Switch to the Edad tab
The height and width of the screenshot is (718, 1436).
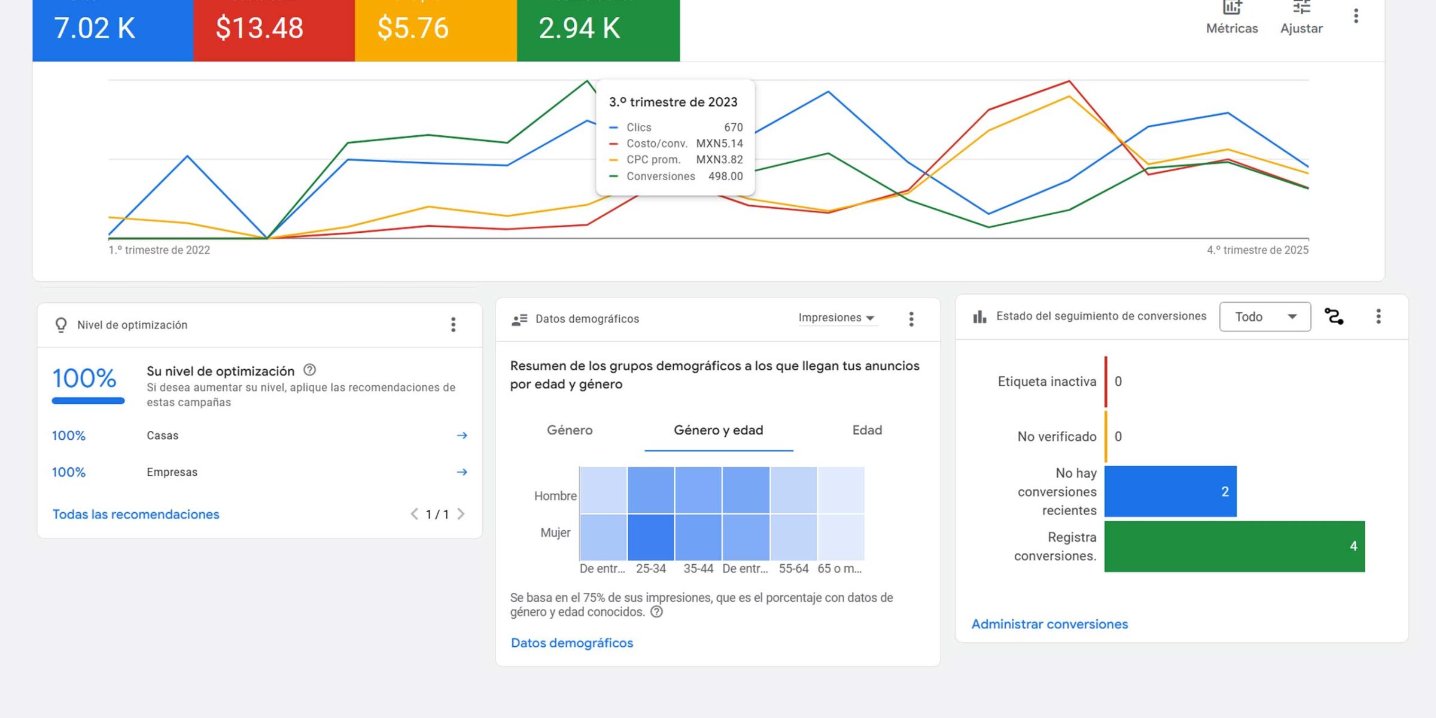tap(866, 430)
